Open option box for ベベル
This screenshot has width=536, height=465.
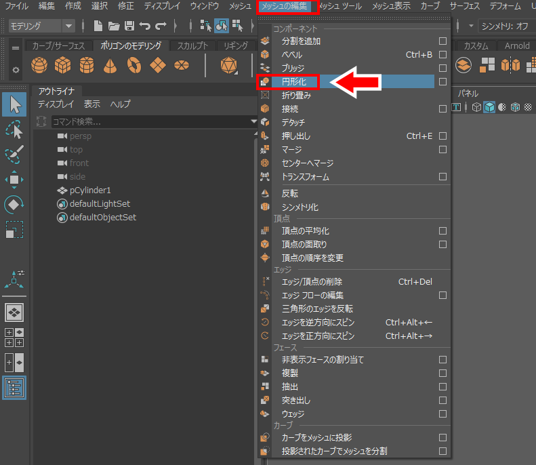click(x=442, y=54)
